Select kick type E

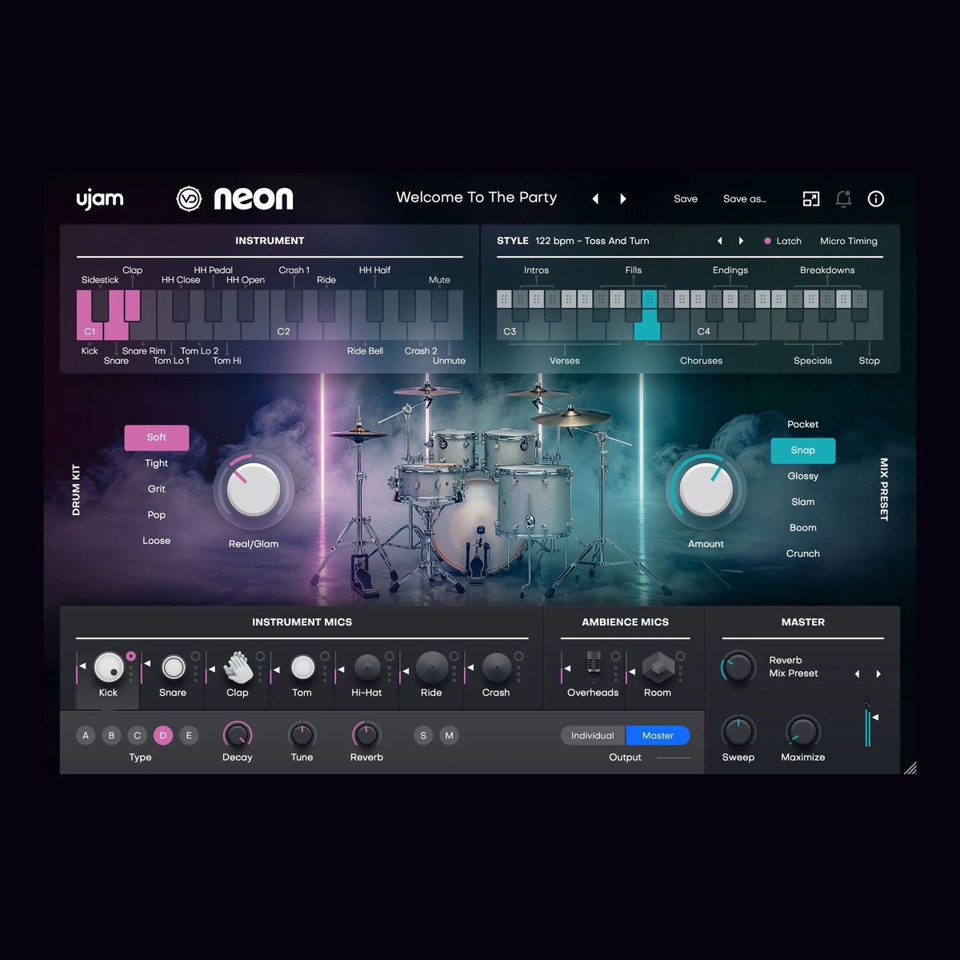coord(189,735)
